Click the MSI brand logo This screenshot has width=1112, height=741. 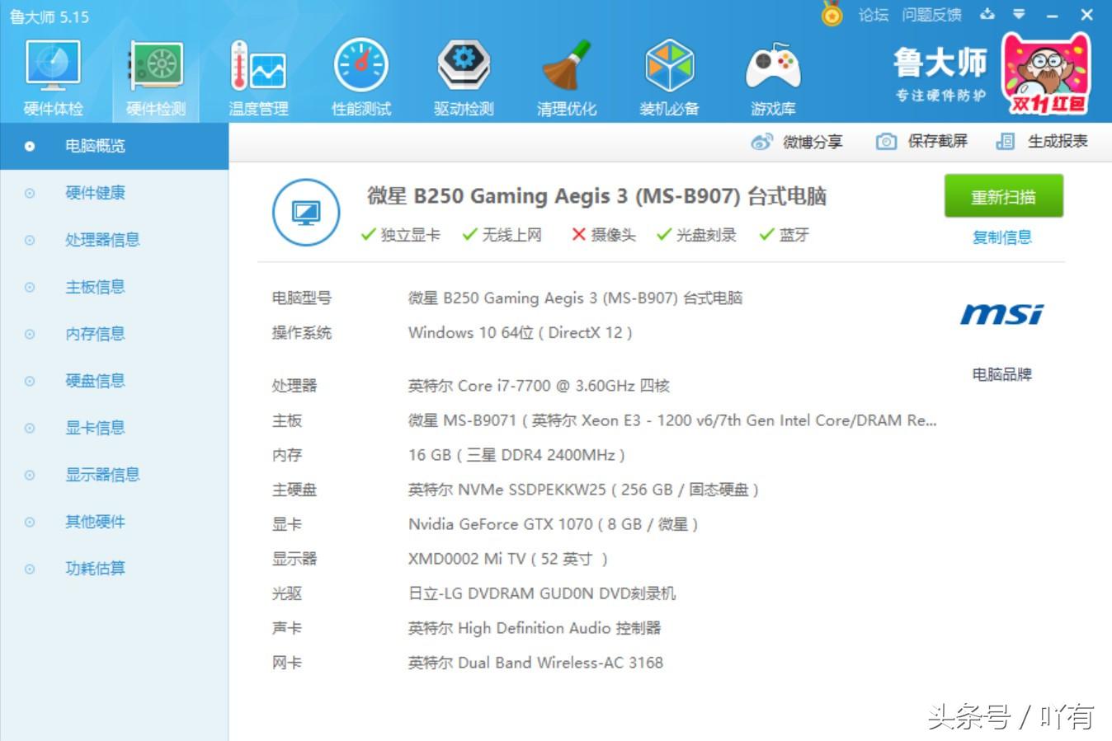point(1001,315)
